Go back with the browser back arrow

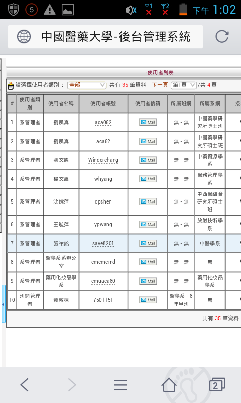[24, 385]
